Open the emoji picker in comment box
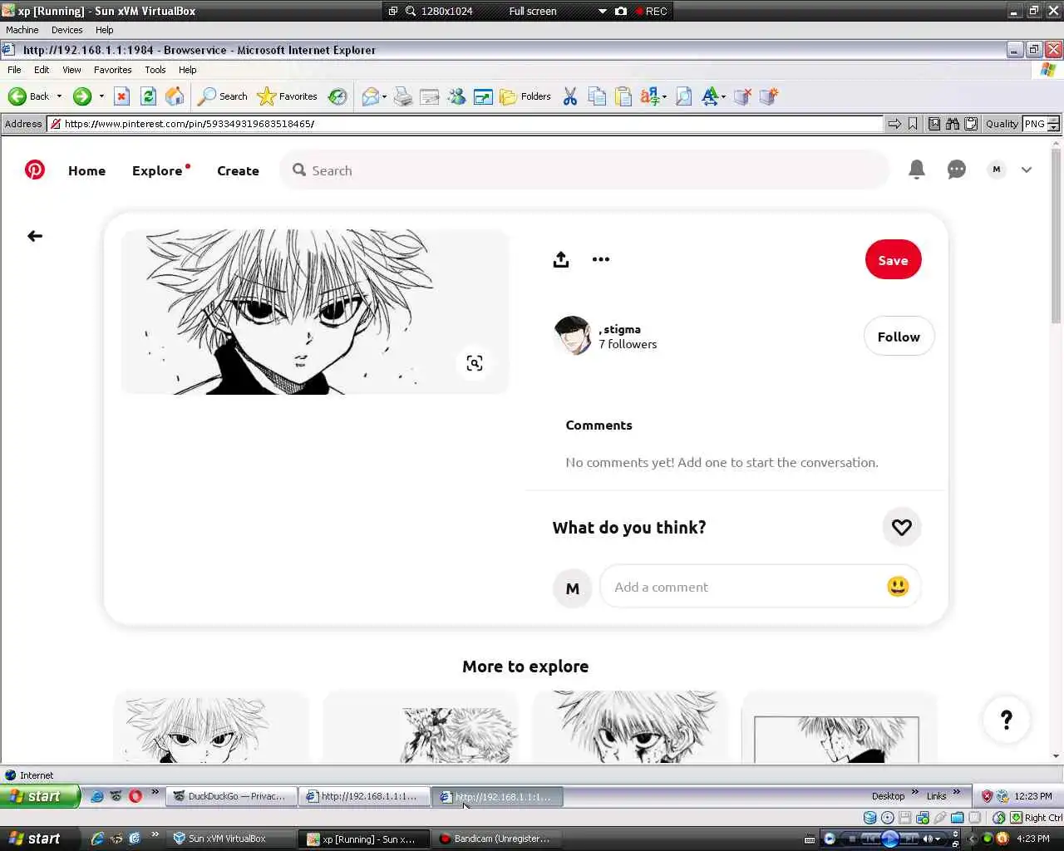This screenshot has width=1064, height=851. click(898, 587)
